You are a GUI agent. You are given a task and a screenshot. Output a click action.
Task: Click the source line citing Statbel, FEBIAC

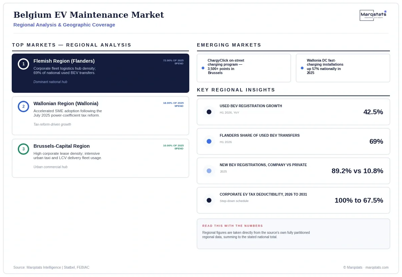[51, 267]
